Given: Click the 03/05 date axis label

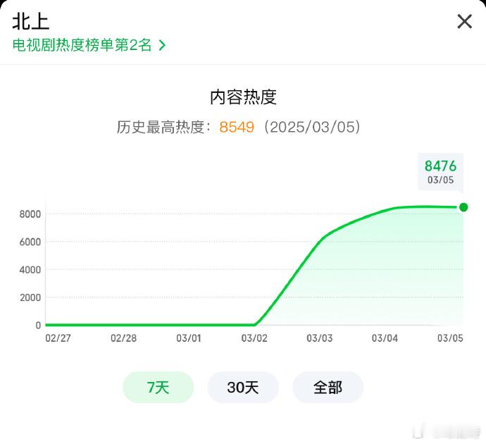Looking at the screenshot, I should [450, 338].
